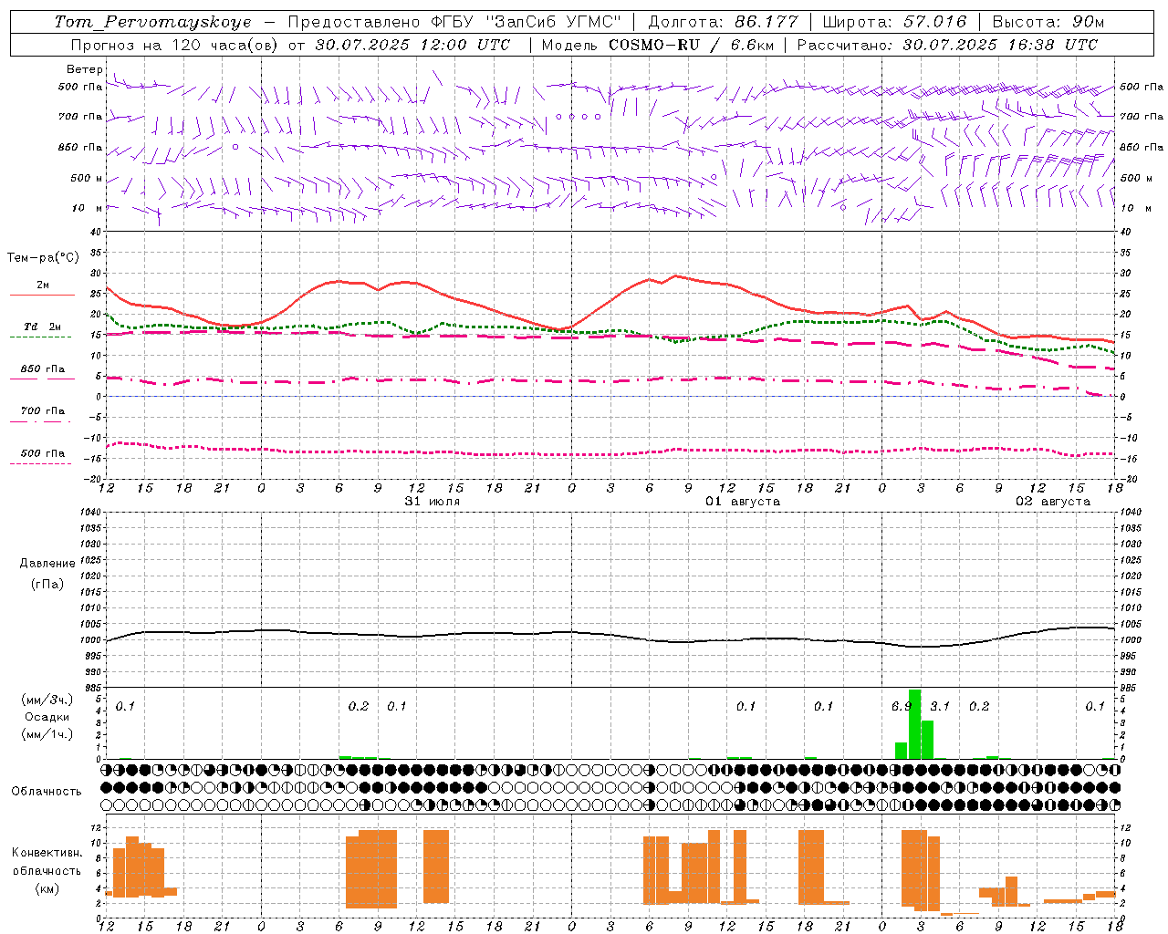Click the 02 августа date label
Screen dimensions: 1168x934
pyautogui.click(x=1053, y=502)
